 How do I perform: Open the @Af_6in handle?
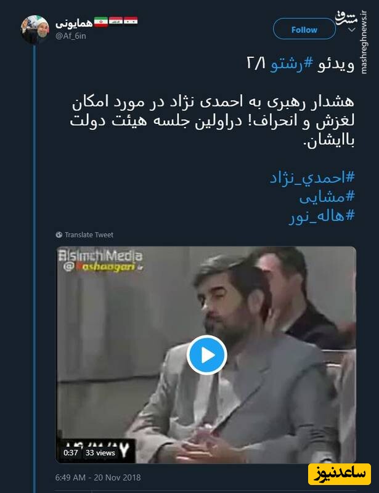point(70,36)
